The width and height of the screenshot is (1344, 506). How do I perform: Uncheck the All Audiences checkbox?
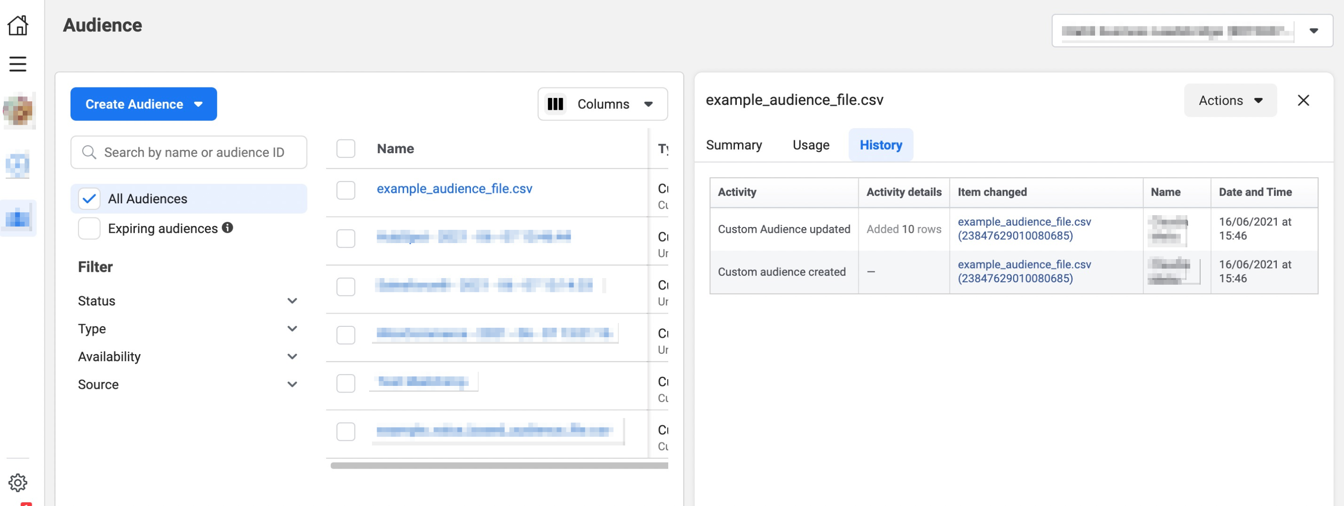coord(89,199)
